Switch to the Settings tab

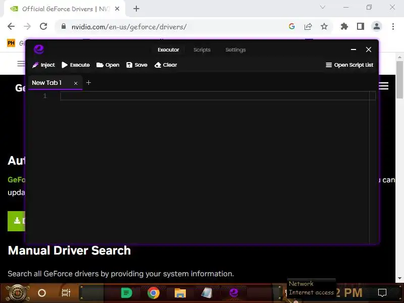(235, 49)
